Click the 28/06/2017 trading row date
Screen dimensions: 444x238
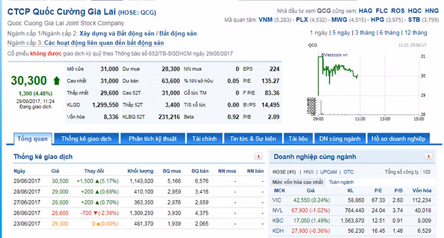click(27, 192)
